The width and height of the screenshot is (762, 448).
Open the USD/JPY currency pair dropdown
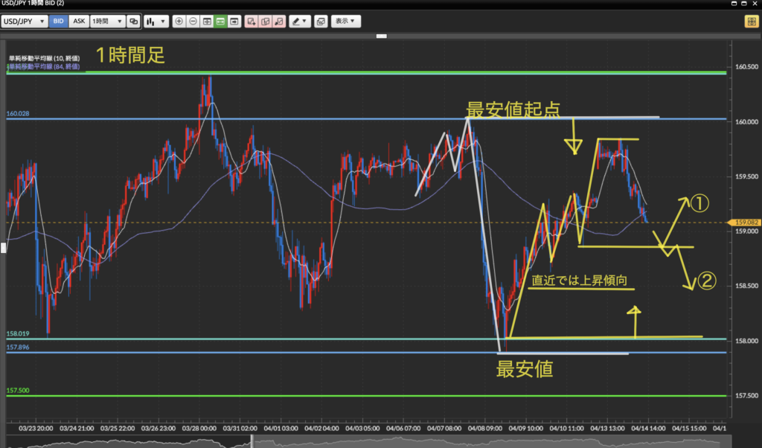point(25,22)
